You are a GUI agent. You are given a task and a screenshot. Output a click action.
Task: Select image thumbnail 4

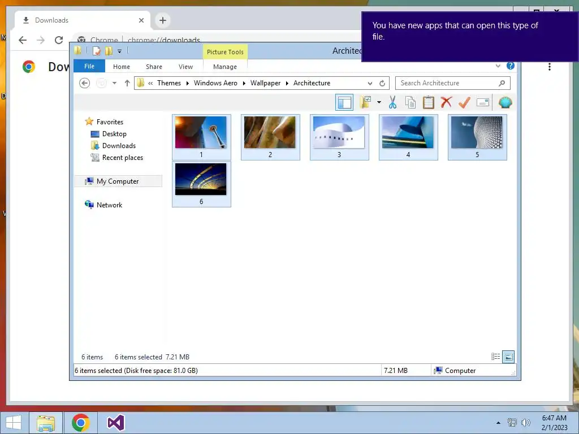coord(408,137)
